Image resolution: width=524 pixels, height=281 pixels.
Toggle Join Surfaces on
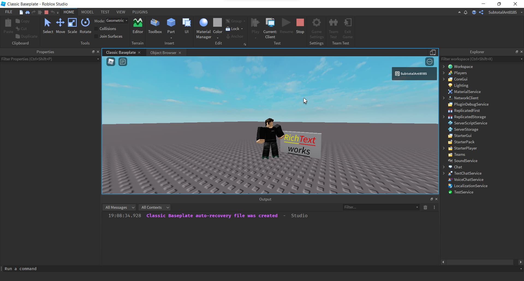[x=96, y=36]
